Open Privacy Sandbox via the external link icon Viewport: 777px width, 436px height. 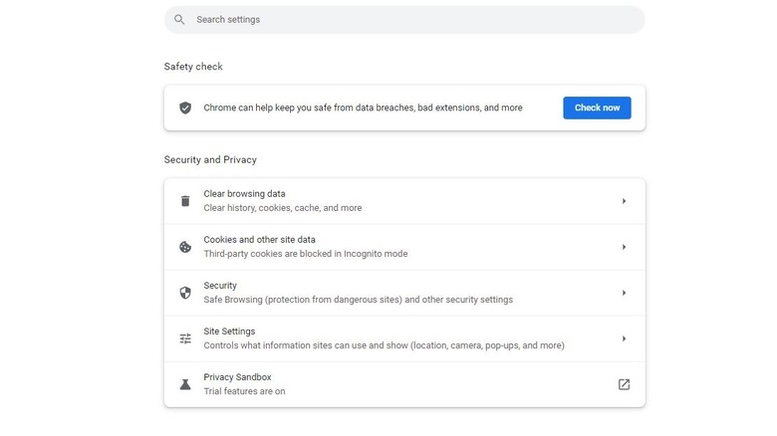(x=624, y=384)
